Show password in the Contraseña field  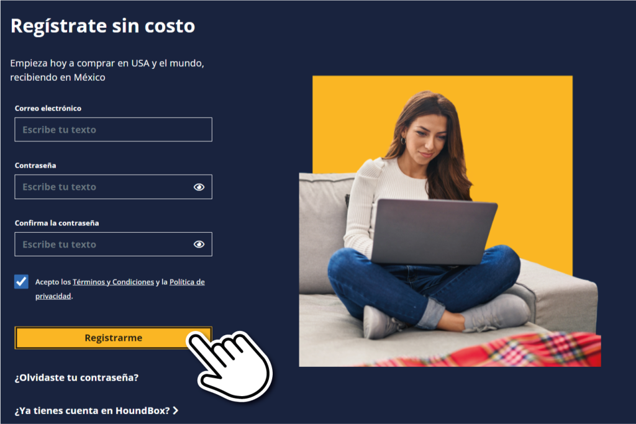click(199, 187)
